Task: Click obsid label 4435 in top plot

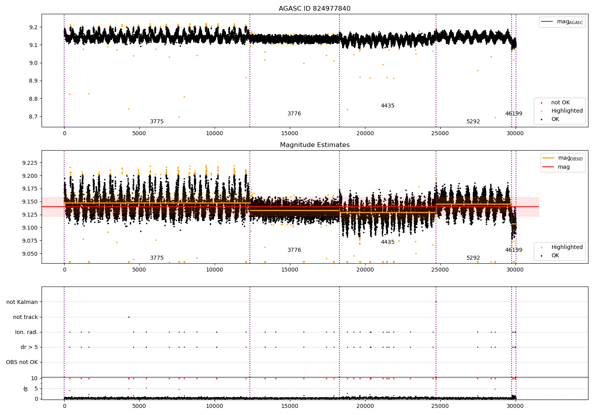Action: [388, 106]
